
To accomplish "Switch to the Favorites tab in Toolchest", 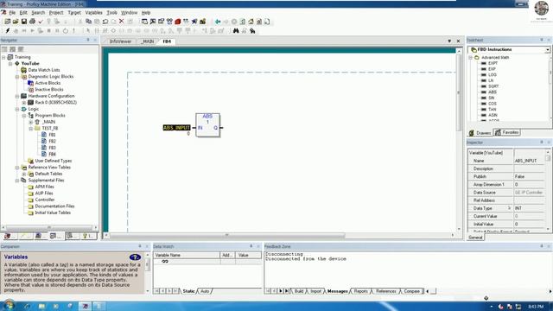I will (x=507, y=132).
